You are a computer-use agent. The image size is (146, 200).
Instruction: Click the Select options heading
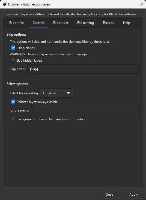(x=17, y=84)
